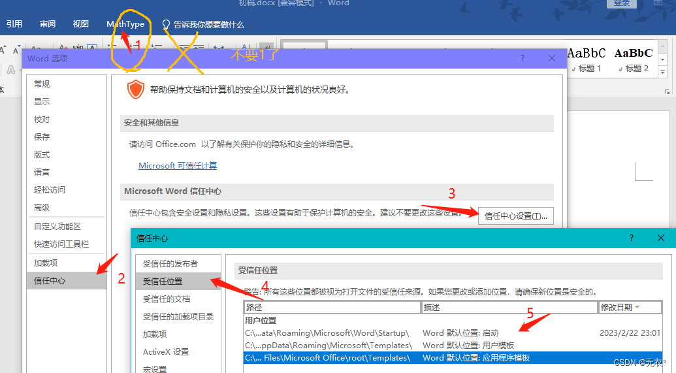This screenshot has height=373, width=676.
Task: Select 受信任的加载项目录 in Trust Center list
Action: pos(178,317)
